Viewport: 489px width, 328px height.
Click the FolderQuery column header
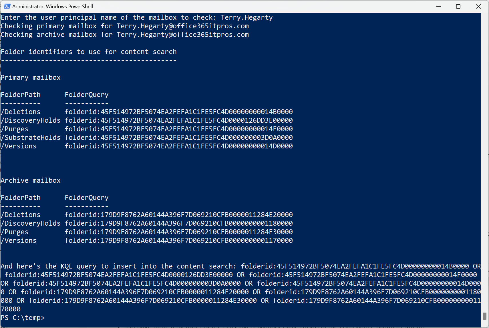86,94
